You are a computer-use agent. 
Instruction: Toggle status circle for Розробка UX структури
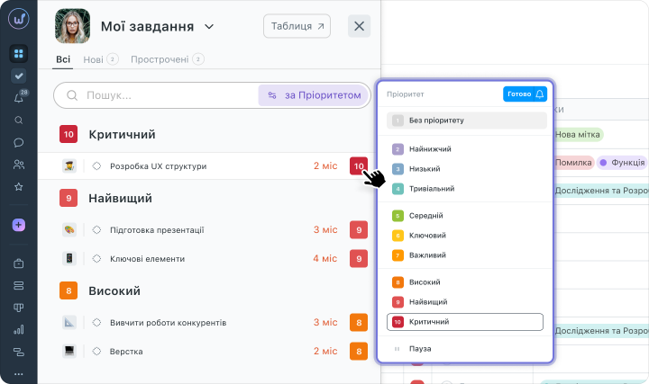(x=96, y=166)
